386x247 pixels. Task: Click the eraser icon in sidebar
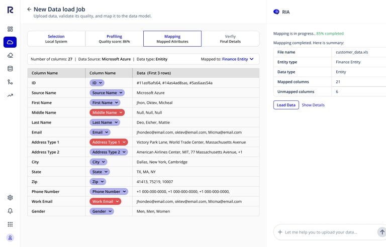[x=10, y=55]
